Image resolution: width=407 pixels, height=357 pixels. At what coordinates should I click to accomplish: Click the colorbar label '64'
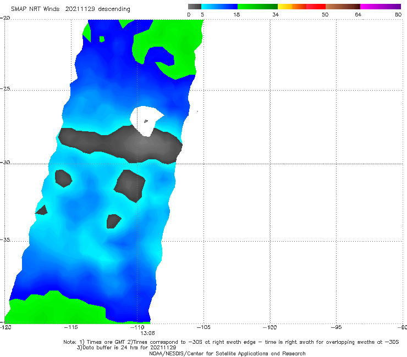click(x=358, y=14)
